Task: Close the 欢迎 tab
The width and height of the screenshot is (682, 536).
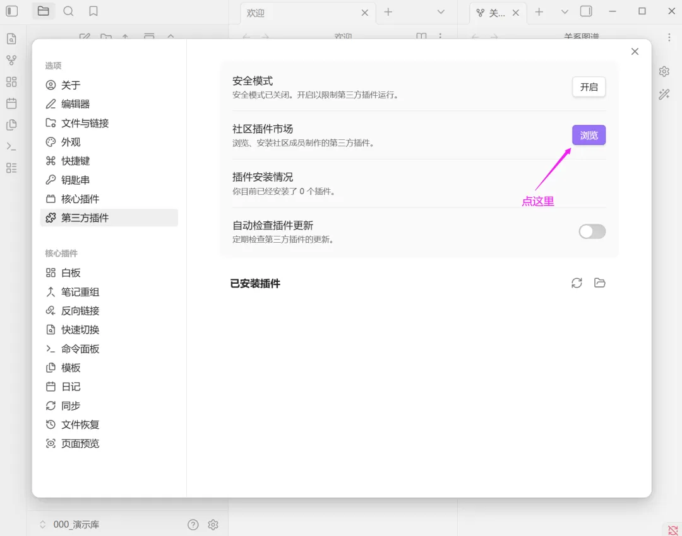Action: [365, 13]
